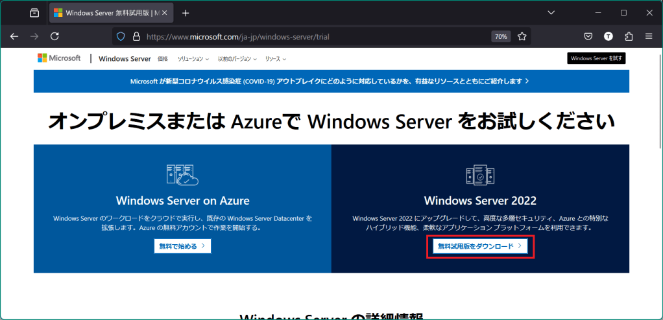Reload the current page
Viewport: 663px width, 320px height.
[x=55, y=36]
